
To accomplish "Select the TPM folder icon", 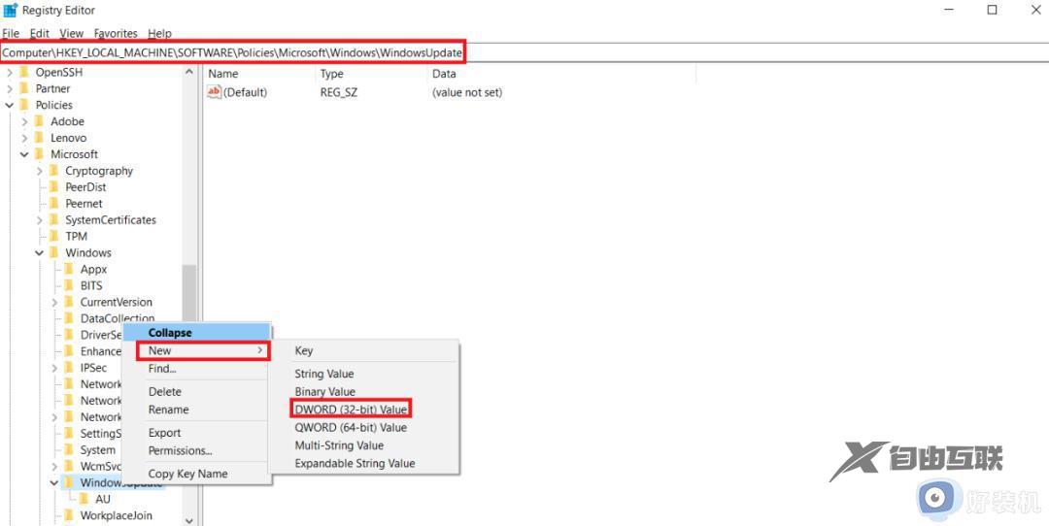I will (54, 236).
